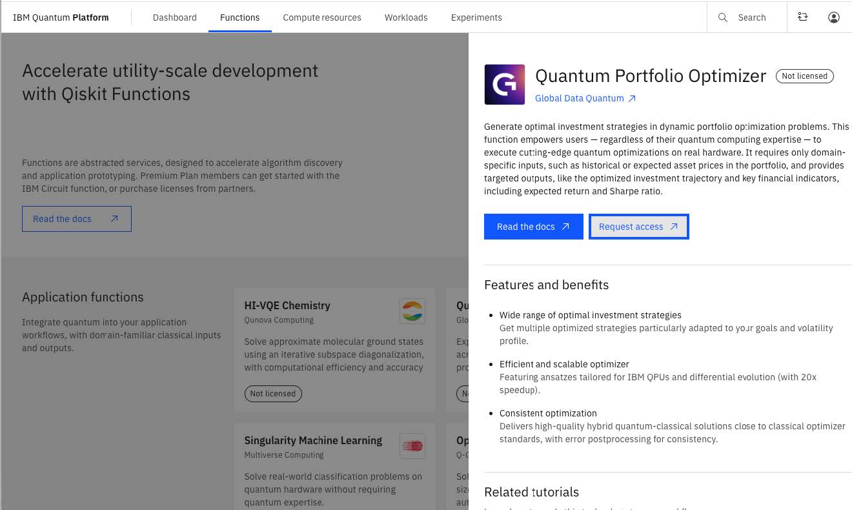Screen dimensions: 852x510
Task: Click the Quantum Portfolio Optimizer logo
Action: pyautogui.click(x=505, y=85)
